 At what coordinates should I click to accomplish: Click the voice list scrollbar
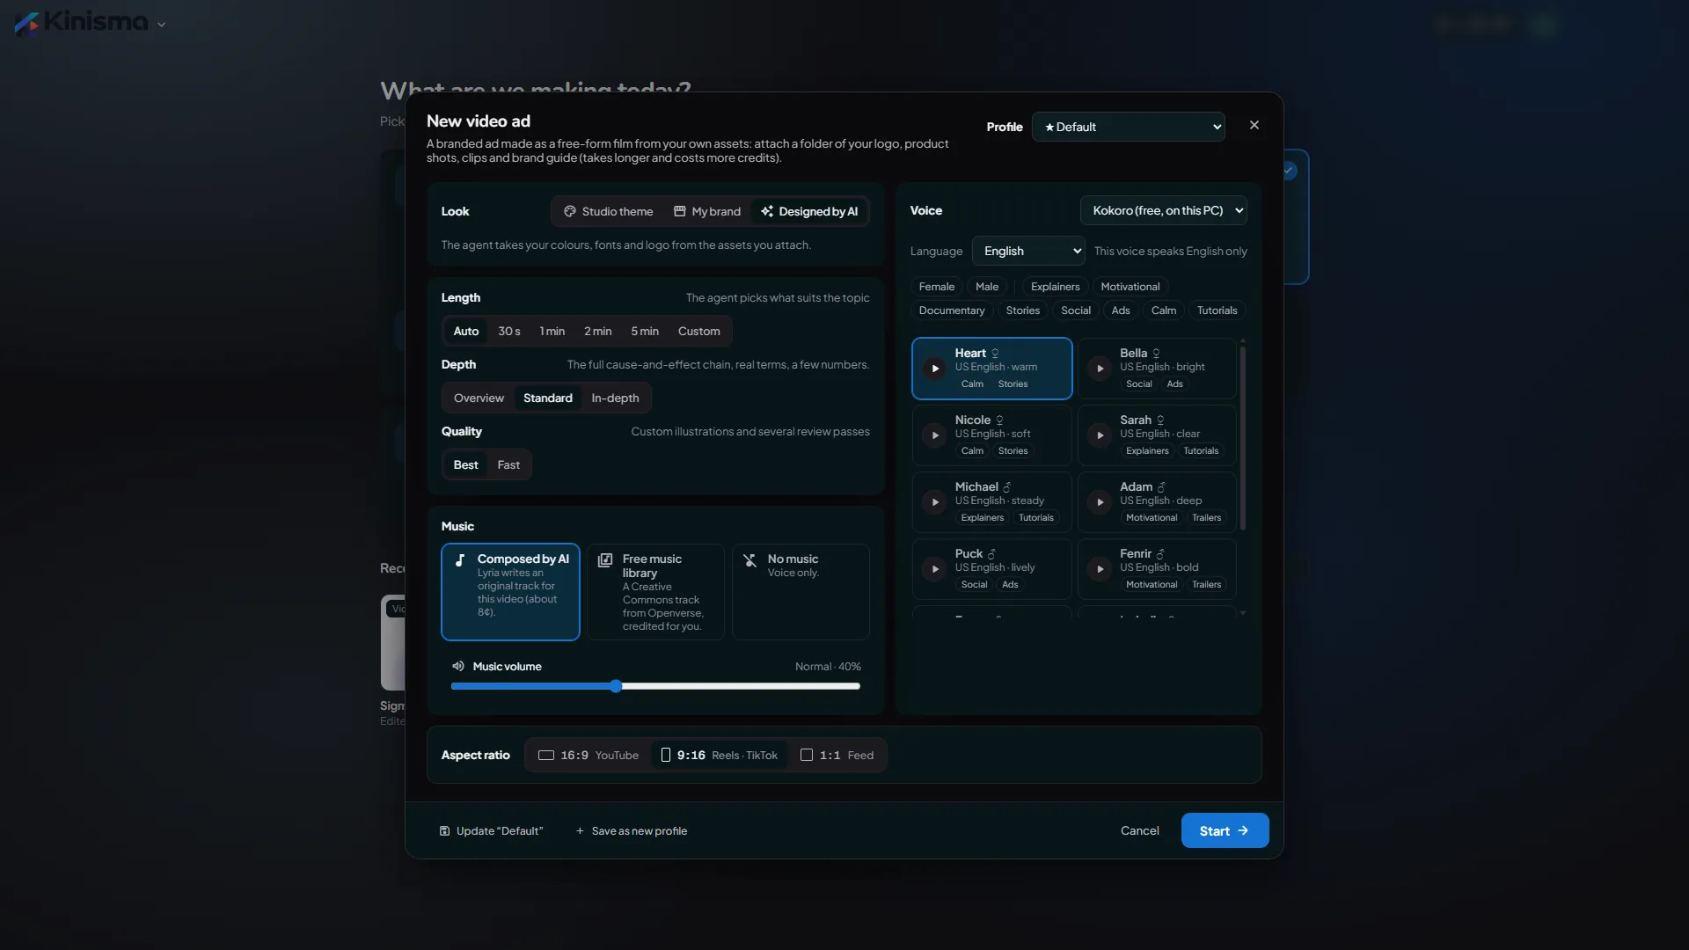tap(1243, 438)
